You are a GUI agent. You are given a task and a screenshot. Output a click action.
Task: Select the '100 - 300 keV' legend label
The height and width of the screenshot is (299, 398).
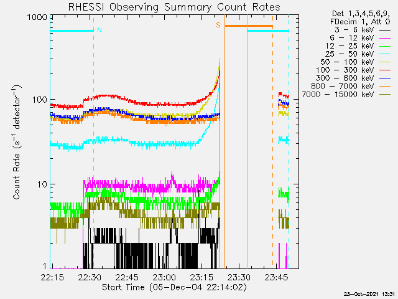345,70
